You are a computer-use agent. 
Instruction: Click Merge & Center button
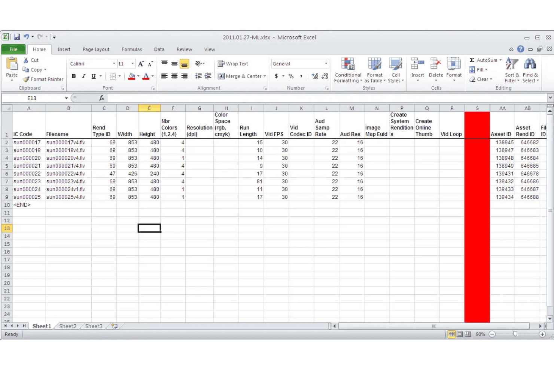240,76
